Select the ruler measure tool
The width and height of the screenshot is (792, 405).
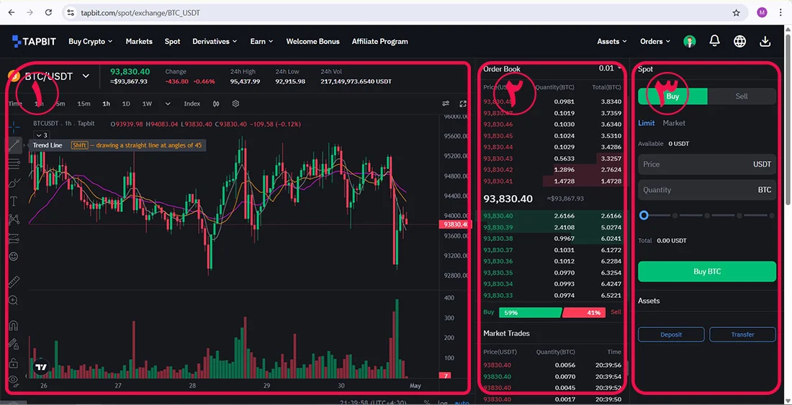pos(14,281)
